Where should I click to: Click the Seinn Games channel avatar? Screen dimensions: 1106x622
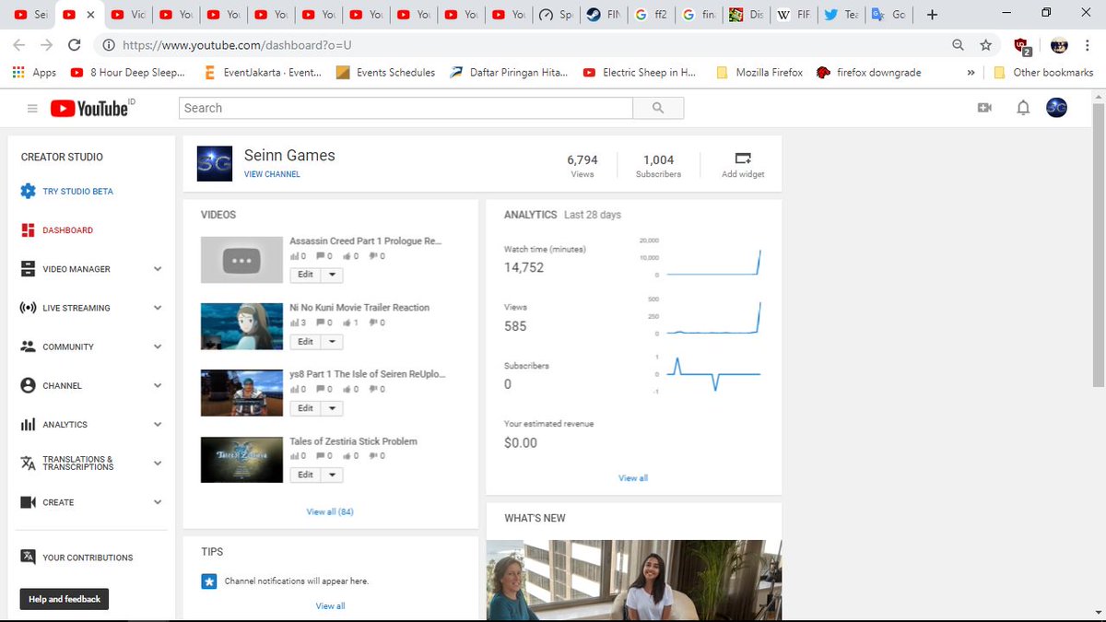click(215, 163)
